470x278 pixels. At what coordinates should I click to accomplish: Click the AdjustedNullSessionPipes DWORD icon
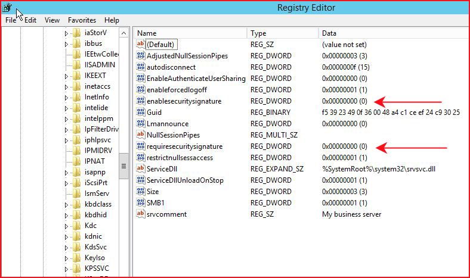pos(141,56)
